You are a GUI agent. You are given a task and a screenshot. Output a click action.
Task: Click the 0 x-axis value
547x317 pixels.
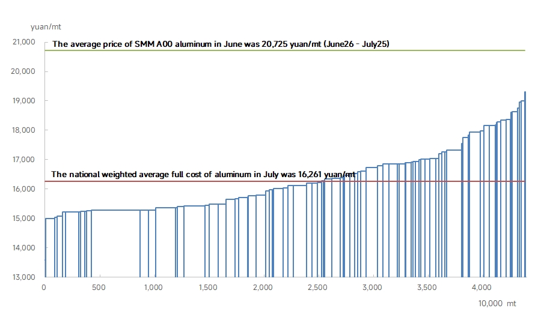click(44, 288)
